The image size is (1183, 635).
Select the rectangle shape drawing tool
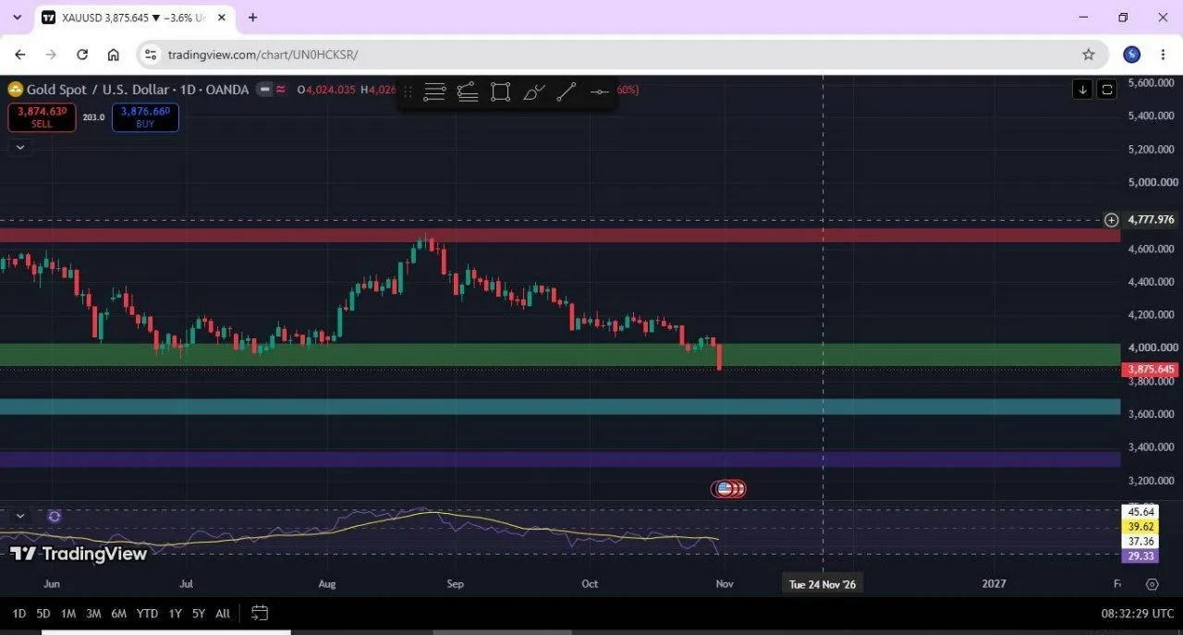coord(501,92)
